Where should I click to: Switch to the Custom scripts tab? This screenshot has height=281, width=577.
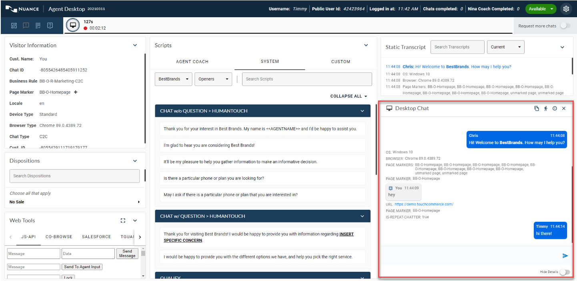point(341,62)
